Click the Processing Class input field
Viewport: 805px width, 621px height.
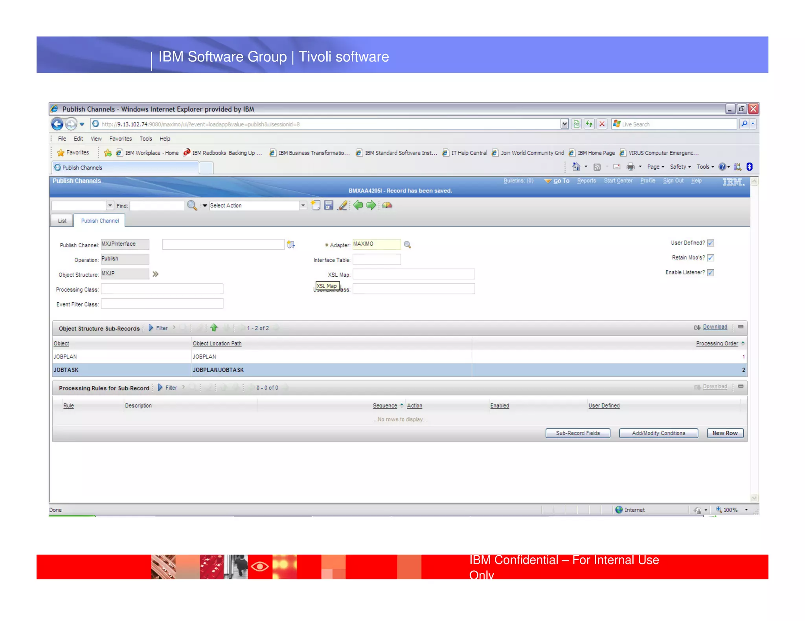click(162, 289)
